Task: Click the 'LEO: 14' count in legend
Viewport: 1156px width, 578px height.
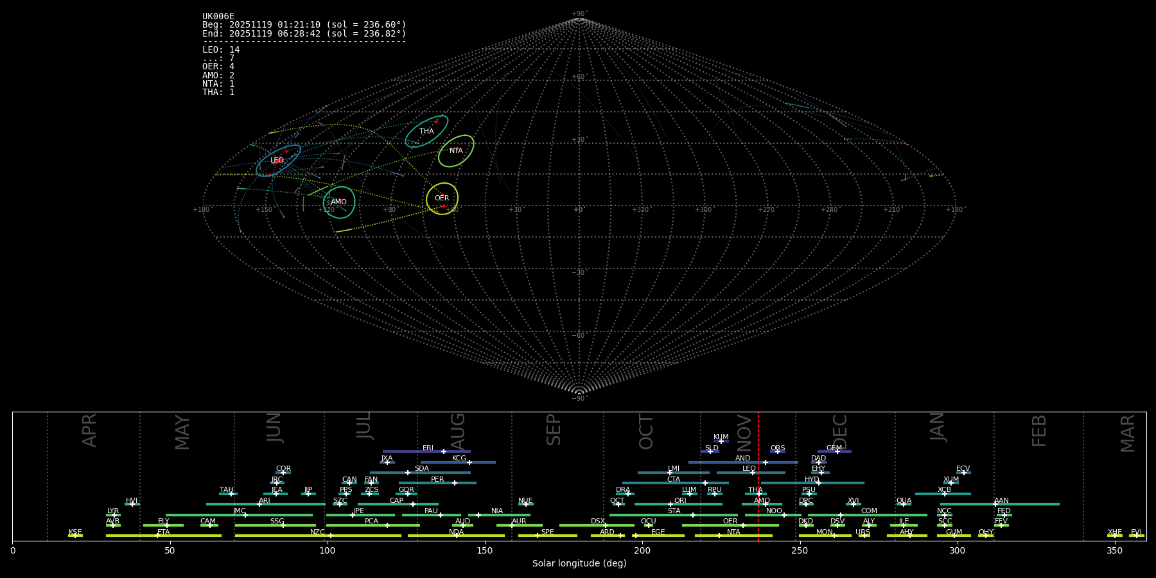Action: (221, 50)
